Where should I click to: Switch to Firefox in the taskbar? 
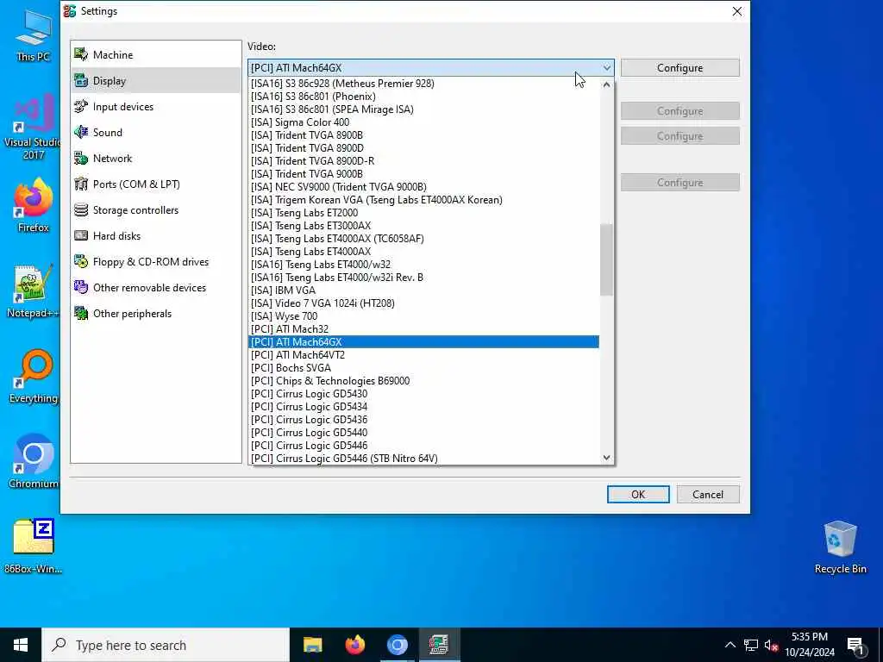point(354,645)
